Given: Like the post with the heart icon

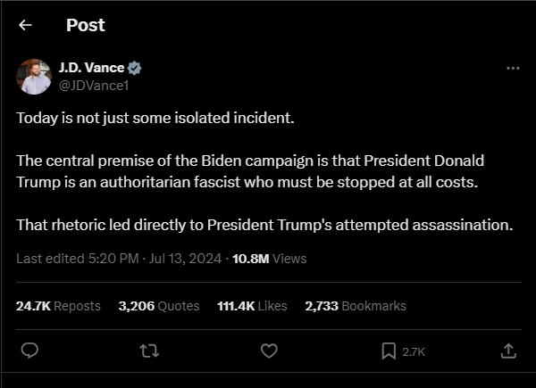Looking at the screenshot, I should pyautogui.click(x=269, y=351).
